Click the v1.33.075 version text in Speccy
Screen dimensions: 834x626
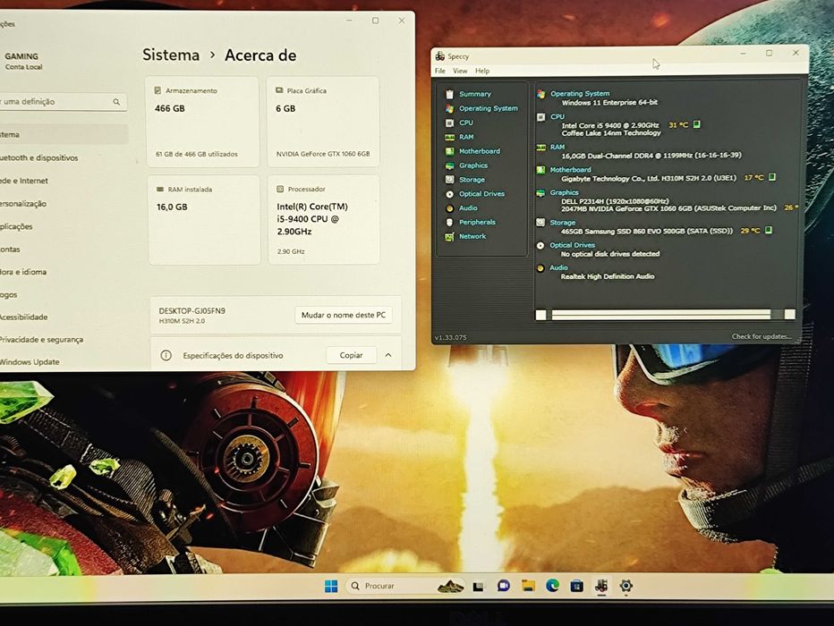[x=450, y=337]
